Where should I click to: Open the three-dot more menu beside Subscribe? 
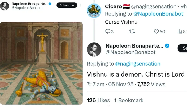81,5
